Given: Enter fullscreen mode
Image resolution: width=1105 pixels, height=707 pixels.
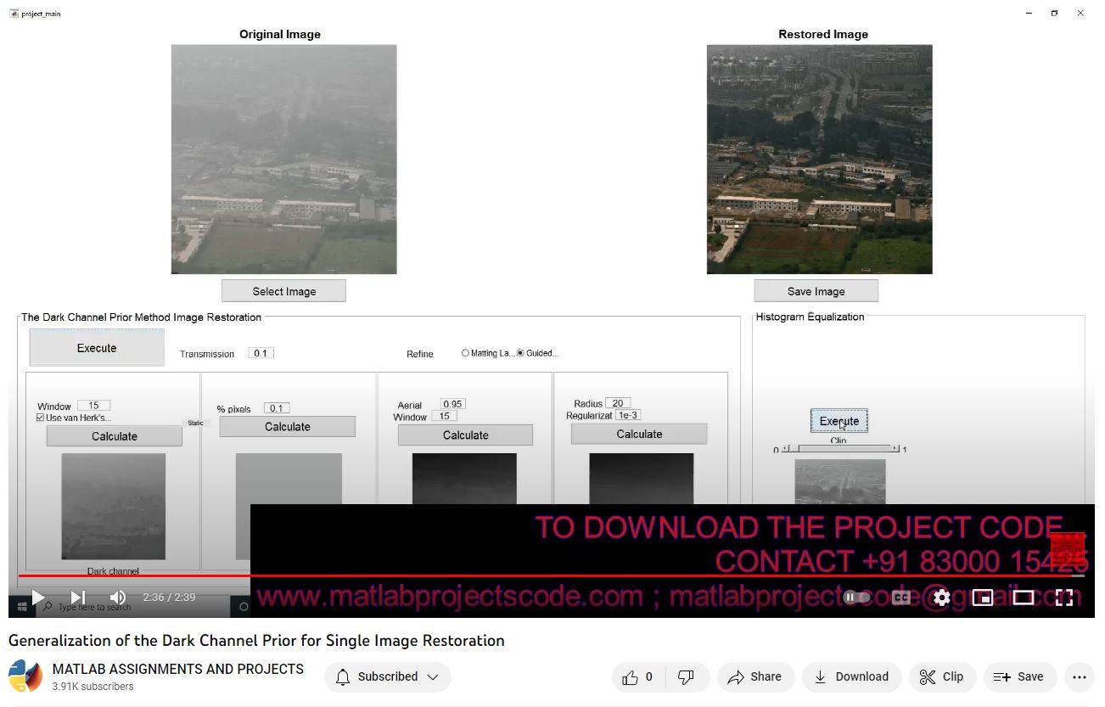Looking at the screenshot, I should (x=1063, y=598).
